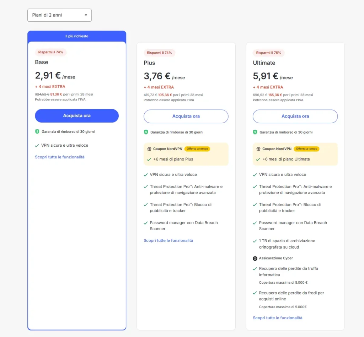Click the guarantee shield icon in Ultimate plan
This screenshot has height=337, width=364.
click(x=255, y=132)
